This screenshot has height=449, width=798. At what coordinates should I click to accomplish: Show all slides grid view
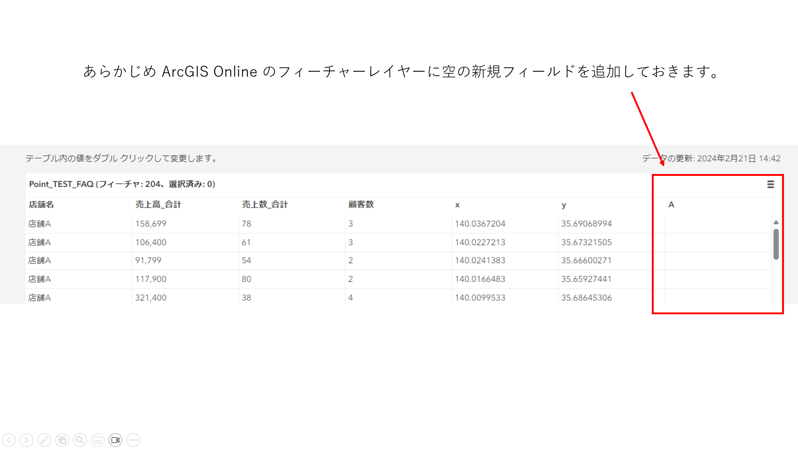click(62, 440)
